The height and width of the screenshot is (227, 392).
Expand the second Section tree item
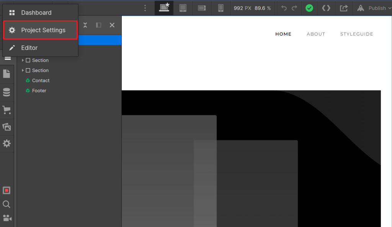click(x=23, y=71)
